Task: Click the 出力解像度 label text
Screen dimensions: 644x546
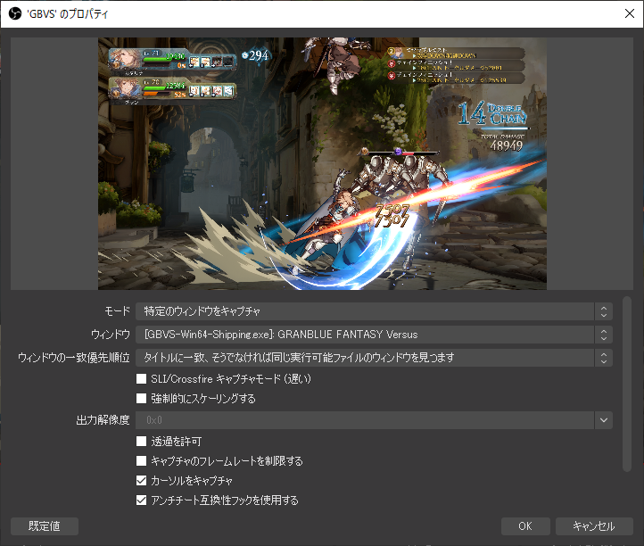Action: coord(103,420)
